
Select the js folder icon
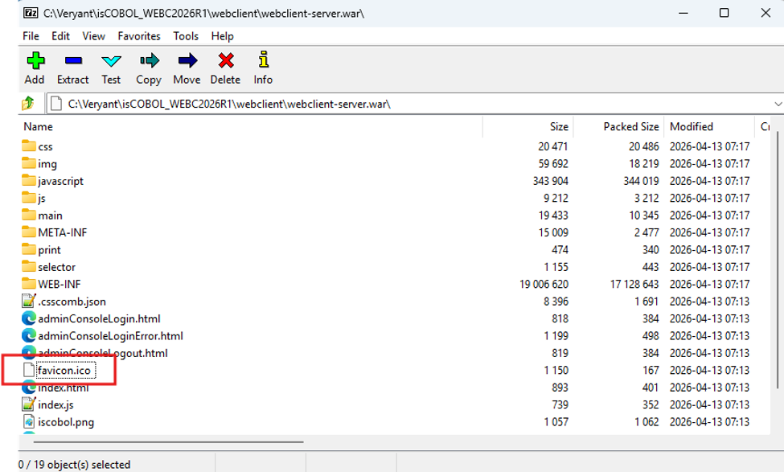pos(29,198)
